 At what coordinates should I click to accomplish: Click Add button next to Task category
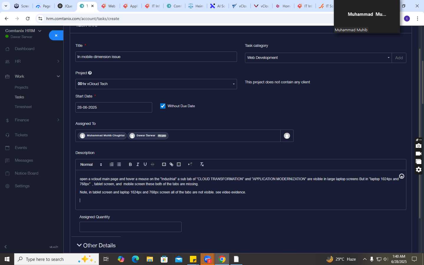[399, 58]
